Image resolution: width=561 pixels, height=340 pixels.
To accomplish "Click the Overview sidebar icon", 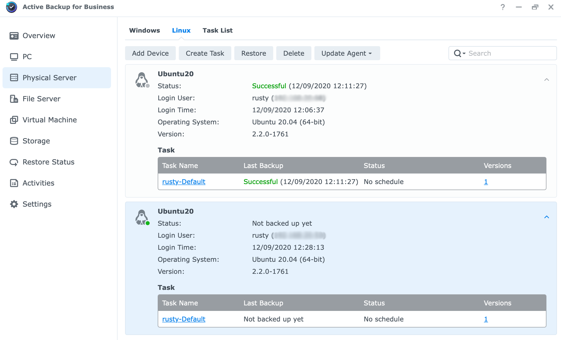I will coord(14,36).
